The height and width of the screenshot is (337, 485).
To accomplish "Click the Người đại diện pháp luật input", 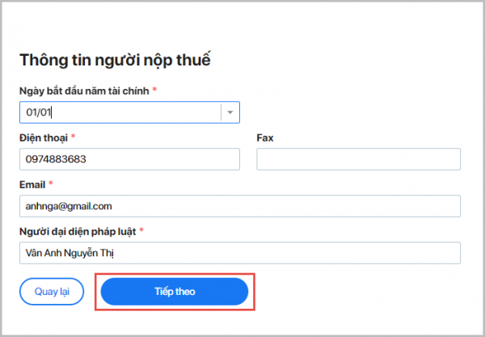I will tap(239, 253).
